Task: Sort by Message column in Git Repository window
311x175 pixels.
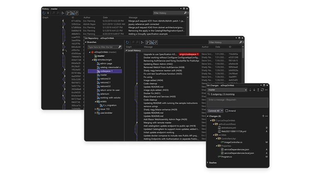Action: (148, 47)
